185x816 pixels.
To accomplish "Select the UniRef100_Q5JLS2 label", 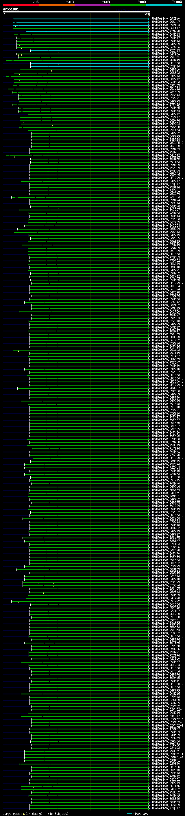I will click(x=166, y=89).
